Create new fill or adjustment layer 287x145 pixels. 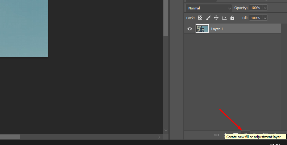(246, 134)
